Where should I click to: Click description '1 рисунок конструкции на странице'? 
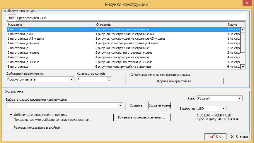coord(122,29)
